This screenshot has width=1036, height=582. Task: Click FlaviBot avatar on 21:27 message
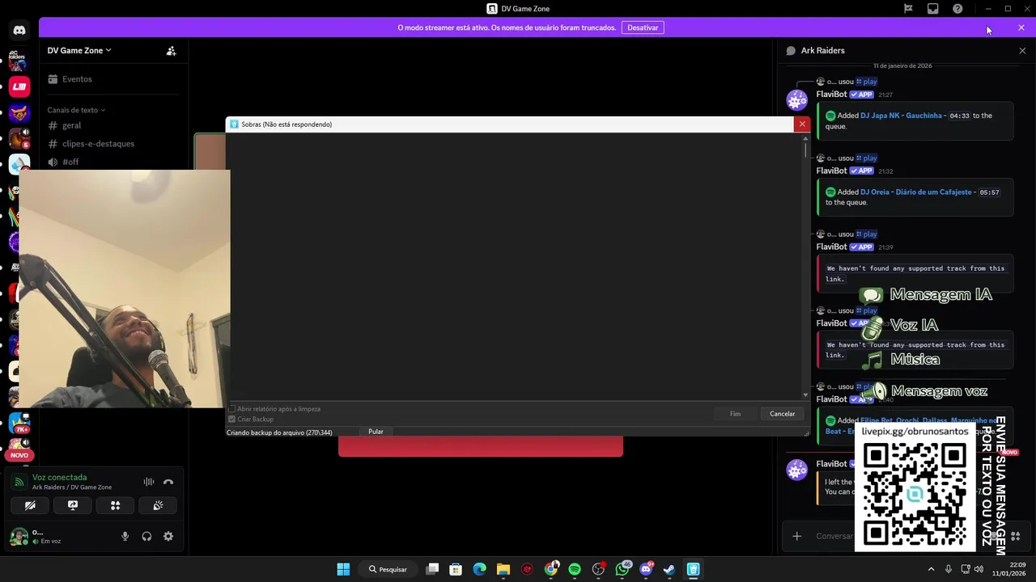click(x=797, y=100)
